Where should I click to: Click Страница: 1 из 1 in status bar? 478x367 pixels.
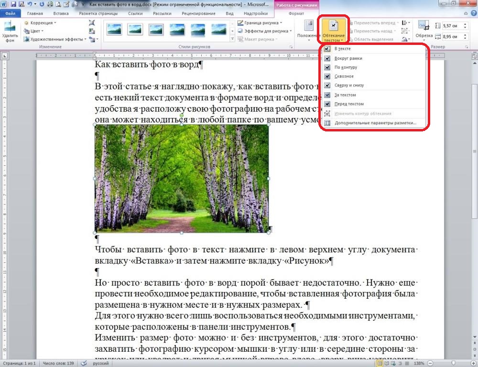(x=20, y=363)
